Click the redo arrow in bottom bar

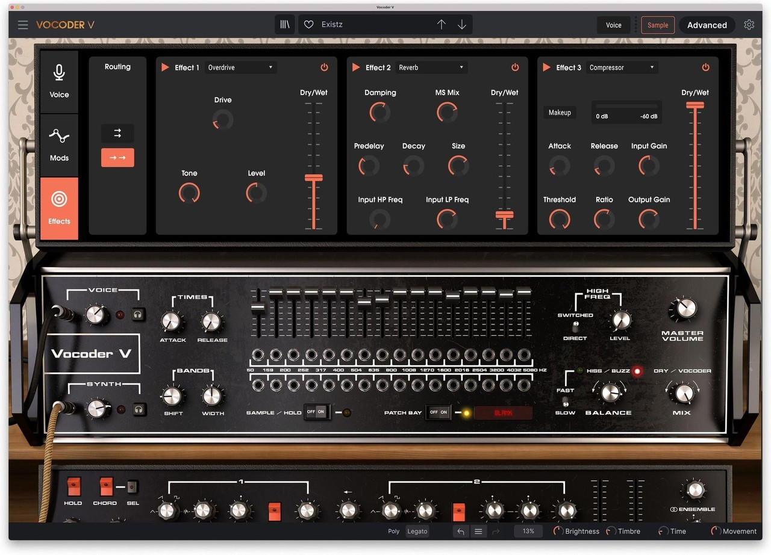[496, 531]
